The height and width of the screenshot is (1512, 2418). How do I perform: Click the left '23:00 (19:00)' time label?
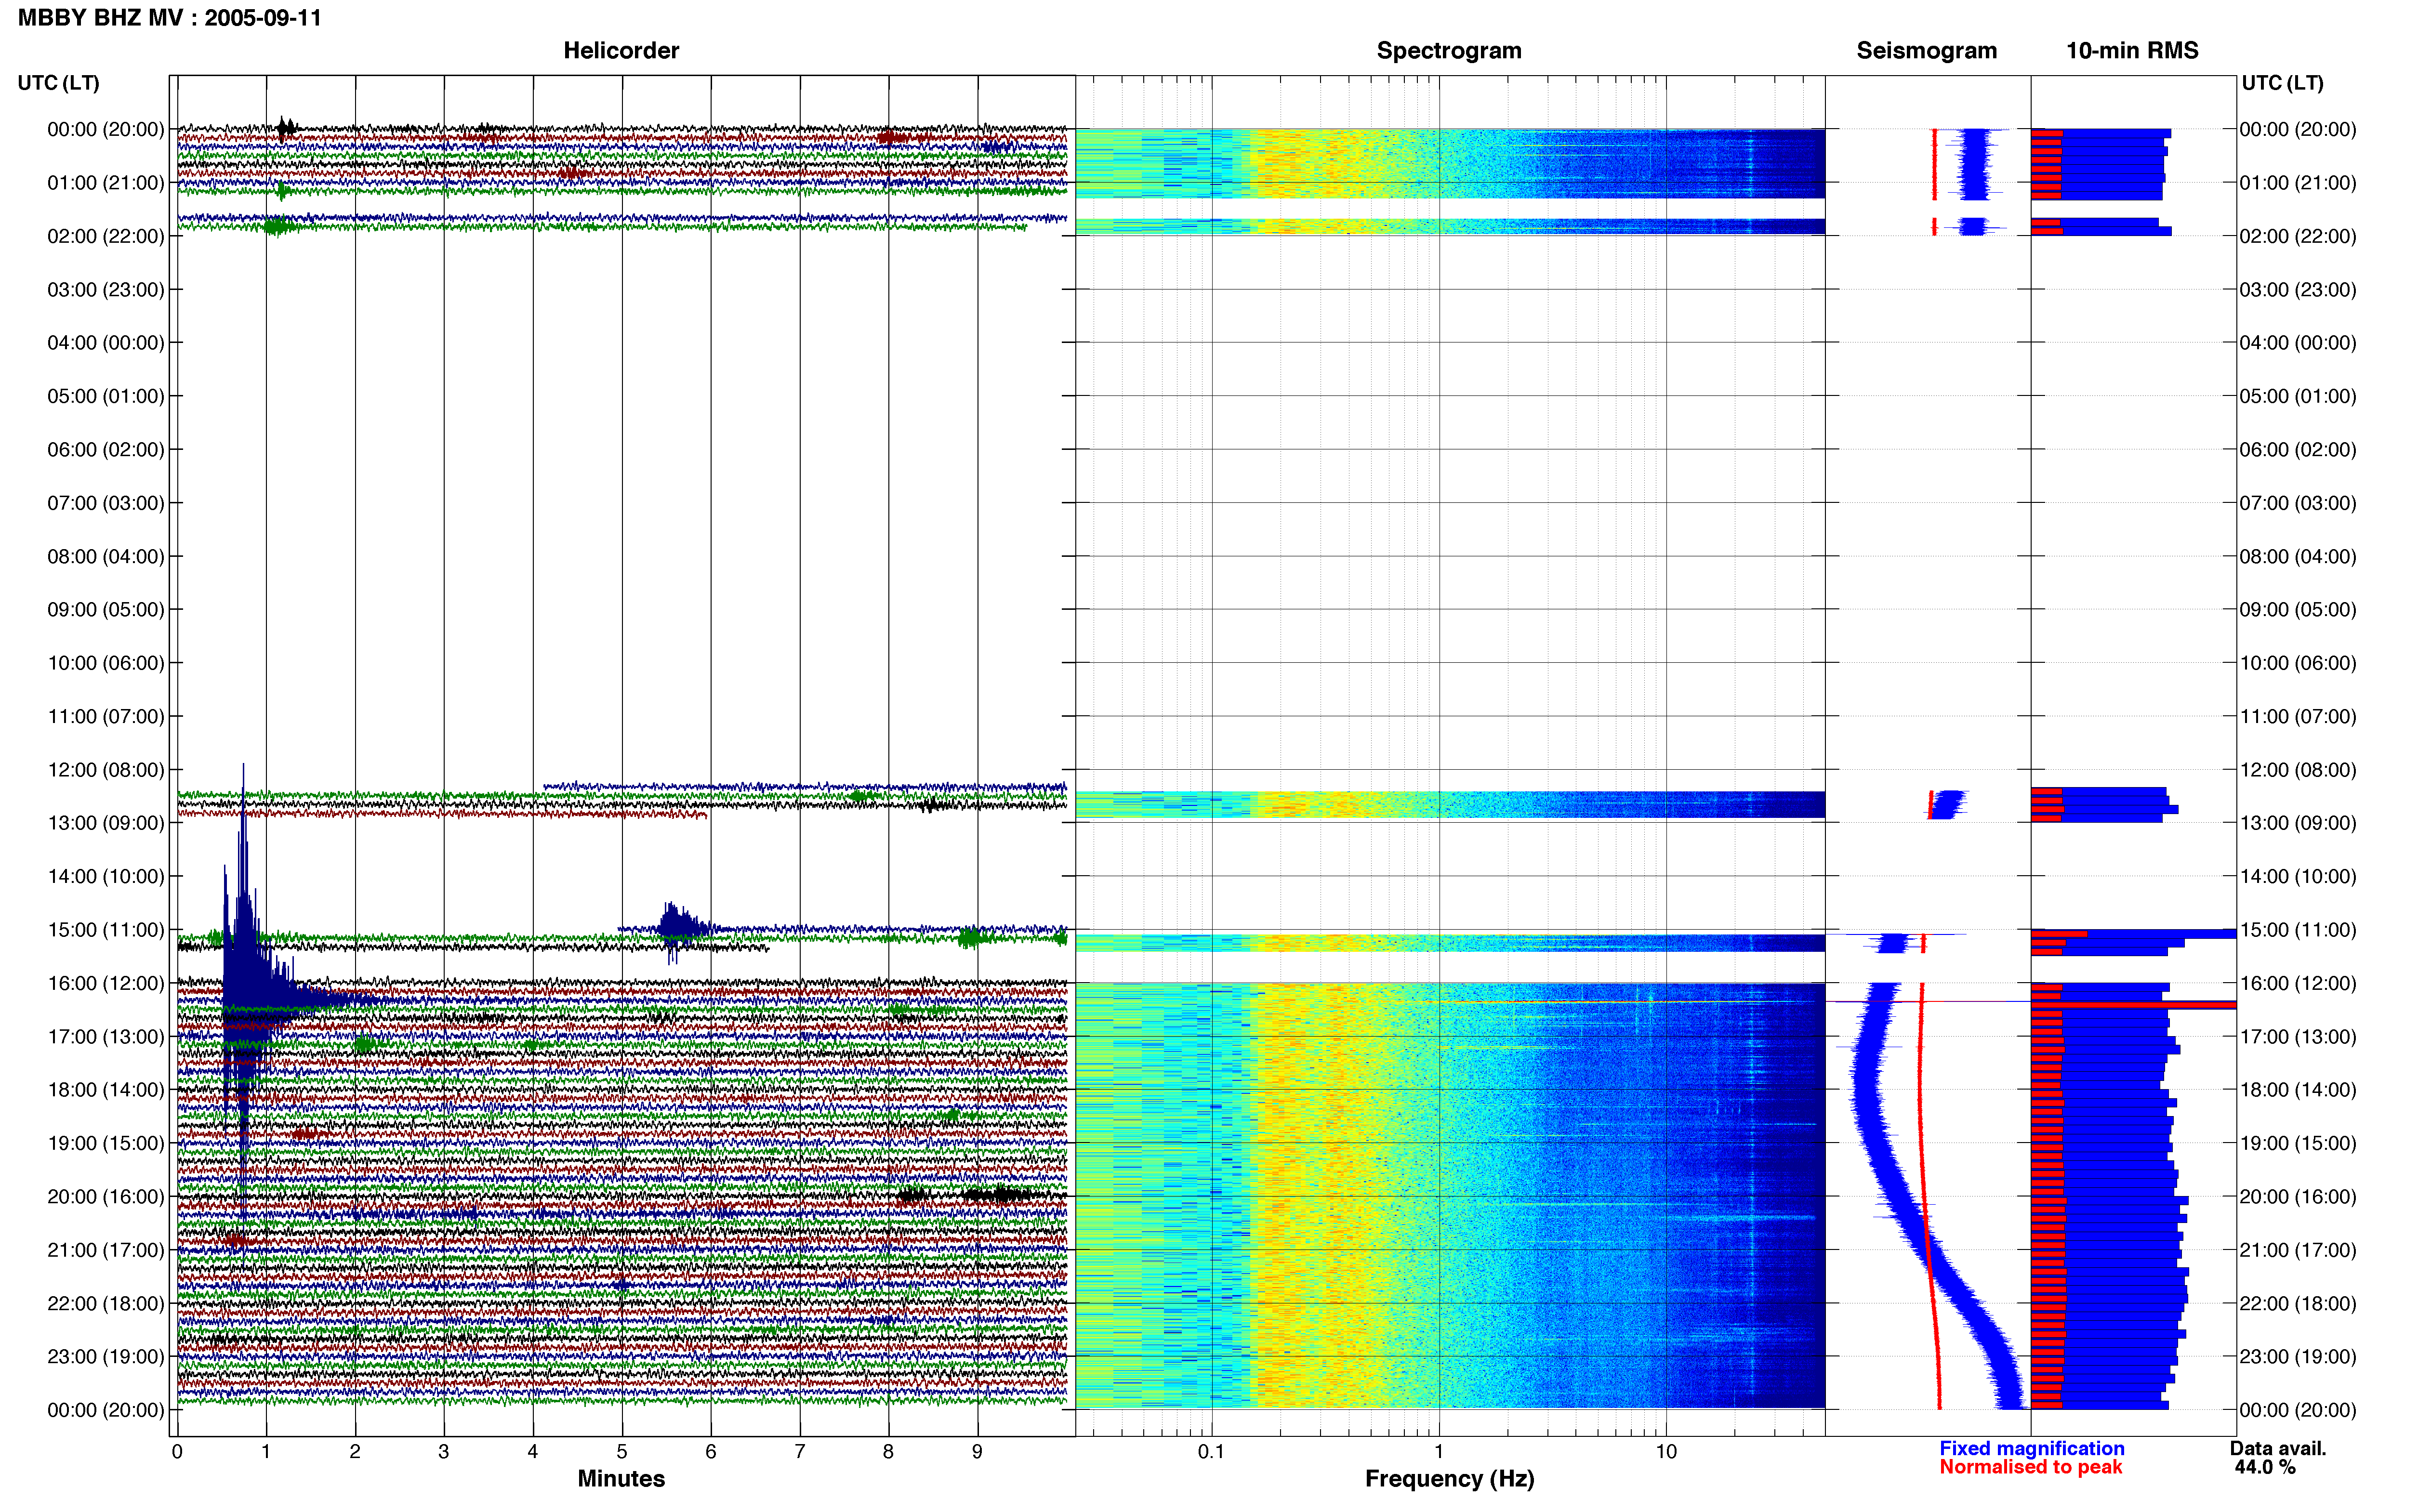point(106,1357)
